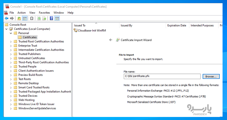
Task: Expand Intermediate Certification Authorities
Action: (11, 50)
